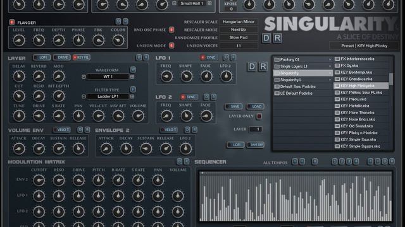Screen dimensions: 405x227
Task: Open Rescaler Mode Next Up dropdown
Action: pos(239,30)
